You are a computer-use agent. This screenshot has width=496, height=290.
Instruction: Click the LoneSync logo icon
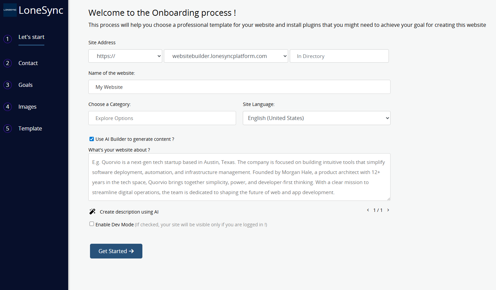[x=10, y=10]
